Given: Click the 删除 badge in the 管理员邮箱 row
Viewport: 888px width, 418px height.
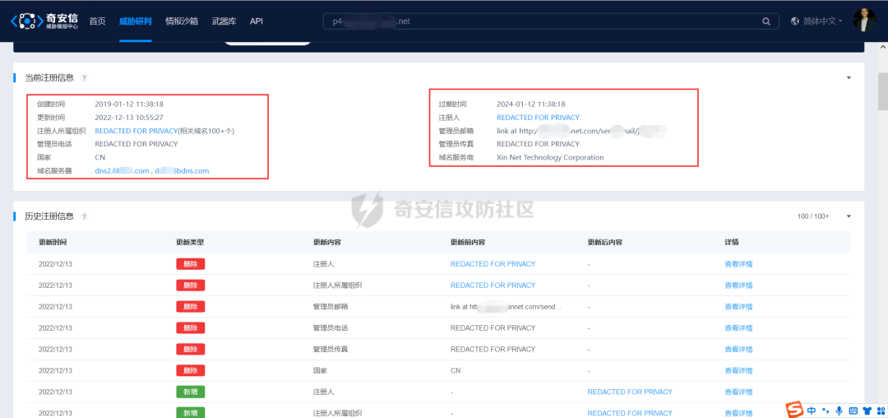Looking at the screenshot, I should (x=190, y=306).
